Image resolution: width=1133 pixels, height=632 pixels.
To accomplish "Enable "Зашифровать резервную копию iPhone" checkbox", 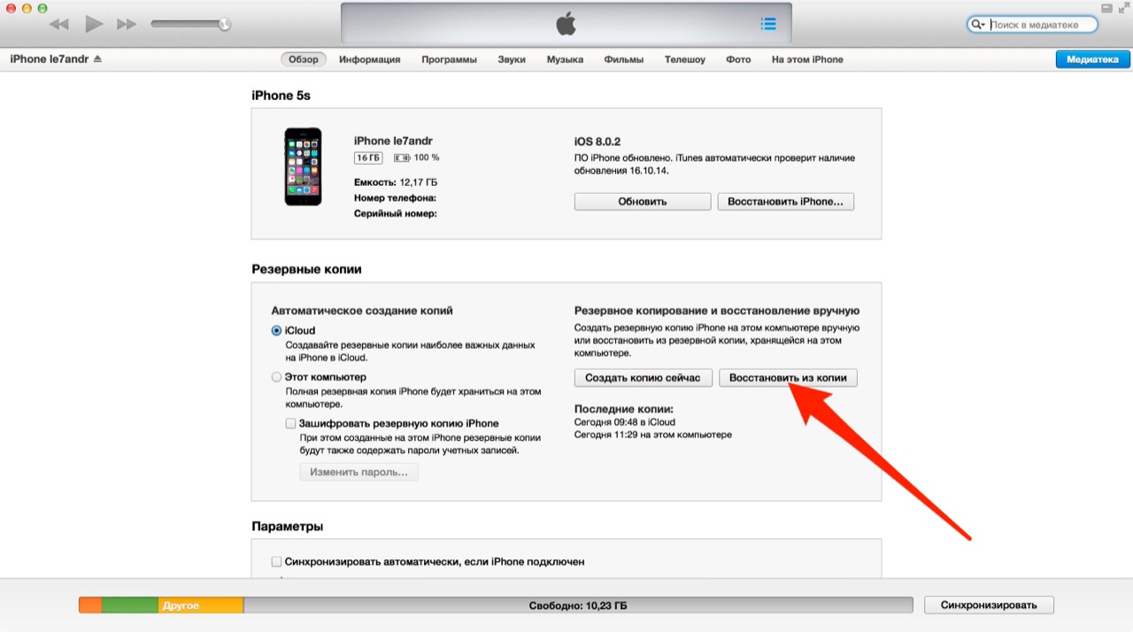I will [291, 424].
